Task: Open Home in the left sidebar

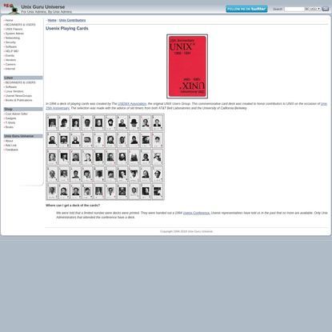Action: [9, 20]
